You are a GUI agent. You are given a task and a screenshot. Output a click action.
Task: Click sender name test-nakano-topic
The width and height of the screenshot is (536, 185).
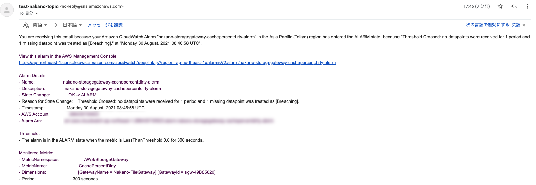click(x=39, y=6)
